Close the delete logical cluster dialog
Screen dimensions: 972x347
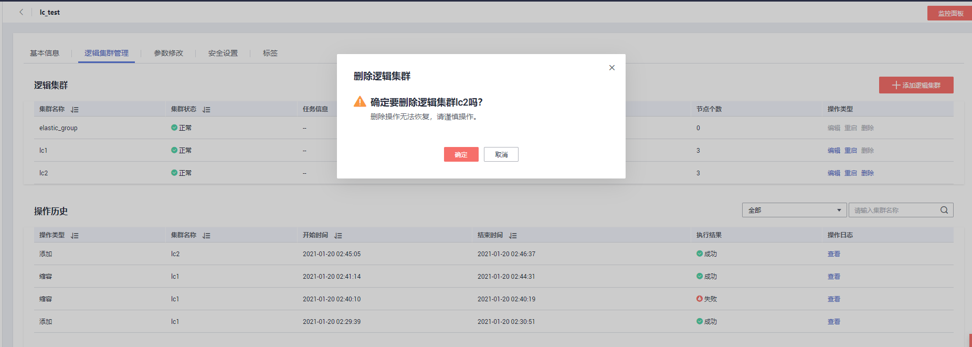(x=612, y=68)
